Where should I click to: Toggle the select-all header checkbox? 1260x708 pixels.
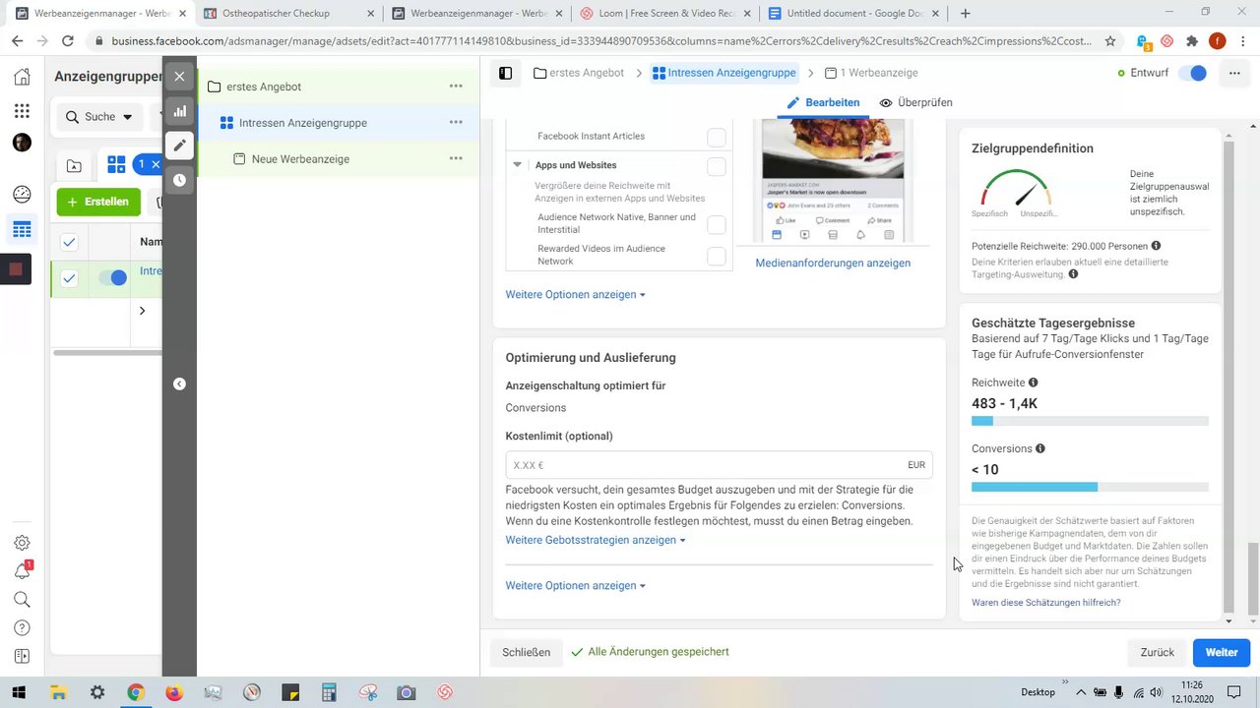point(69,242)
